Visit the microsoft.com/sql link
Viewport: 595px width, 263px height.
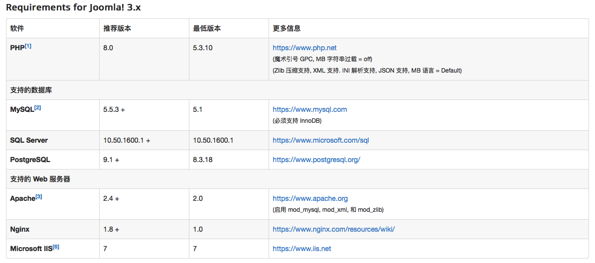320,140
